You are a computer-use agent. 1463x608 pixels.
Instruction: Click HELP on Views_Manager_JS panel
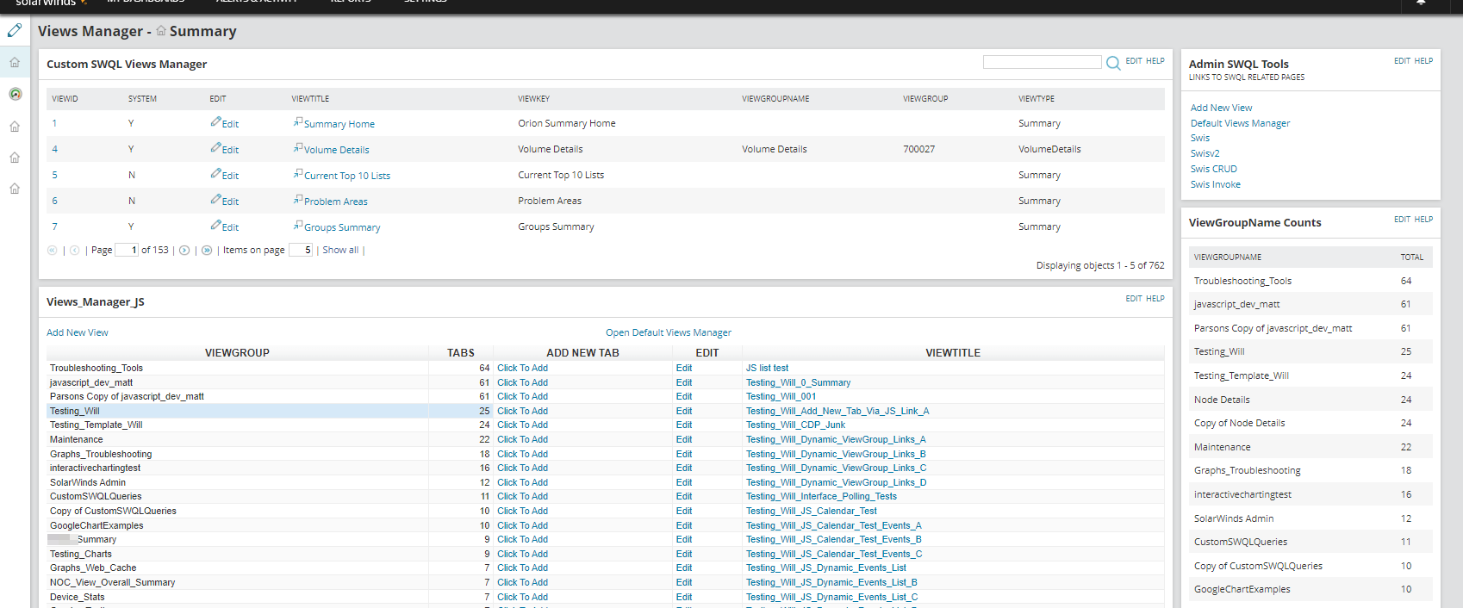click(x=1155, y=299)
